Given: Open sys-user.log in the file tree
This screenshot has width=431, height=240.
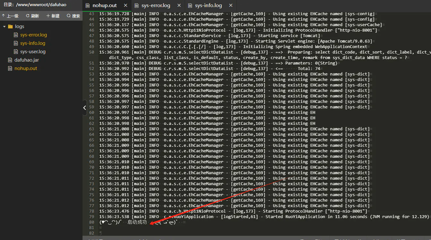Looking at the screenshot, I should pos(33,52).
